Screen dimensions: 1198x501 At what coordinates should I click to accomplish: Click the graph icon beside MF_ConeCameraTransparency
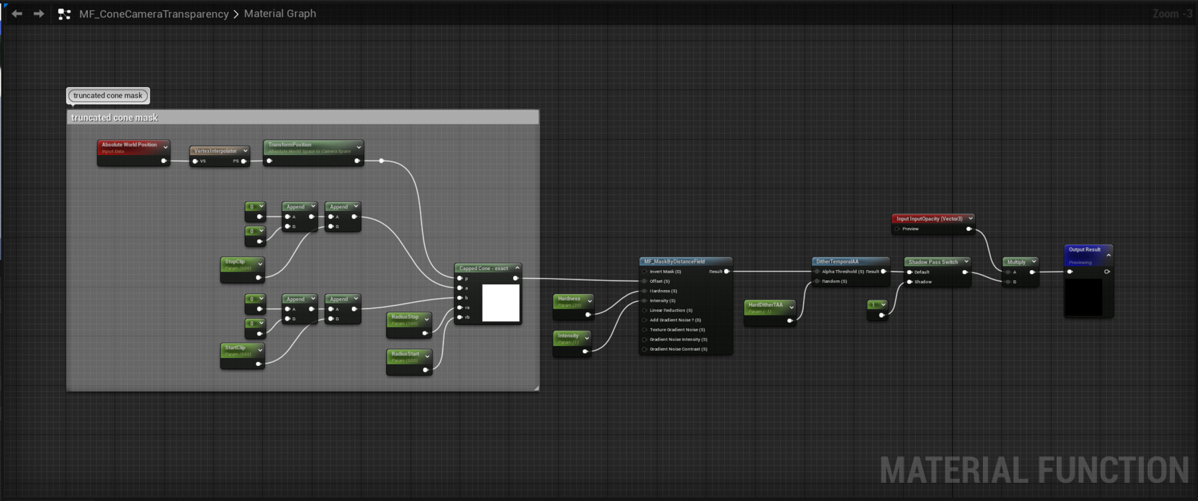click(64, 14)
